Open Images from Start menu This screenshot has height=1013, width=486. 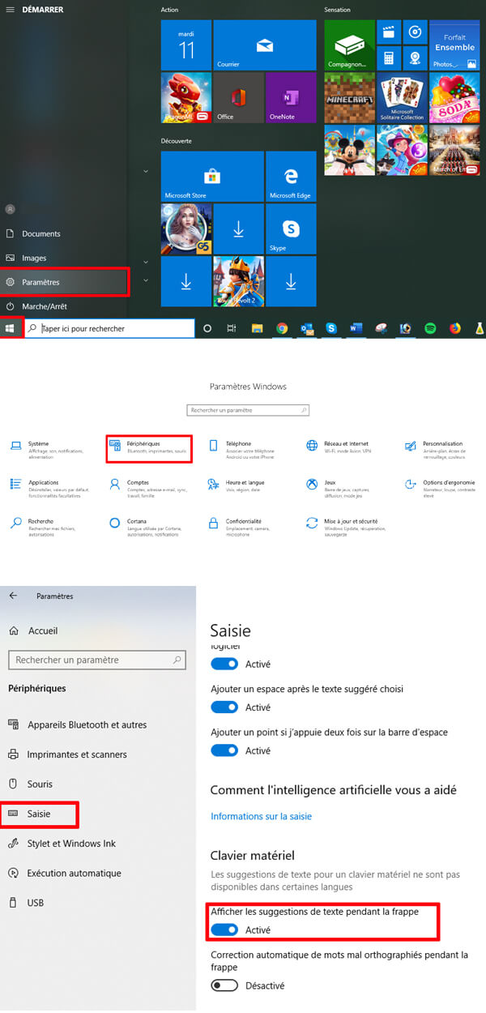pos(63,258)
